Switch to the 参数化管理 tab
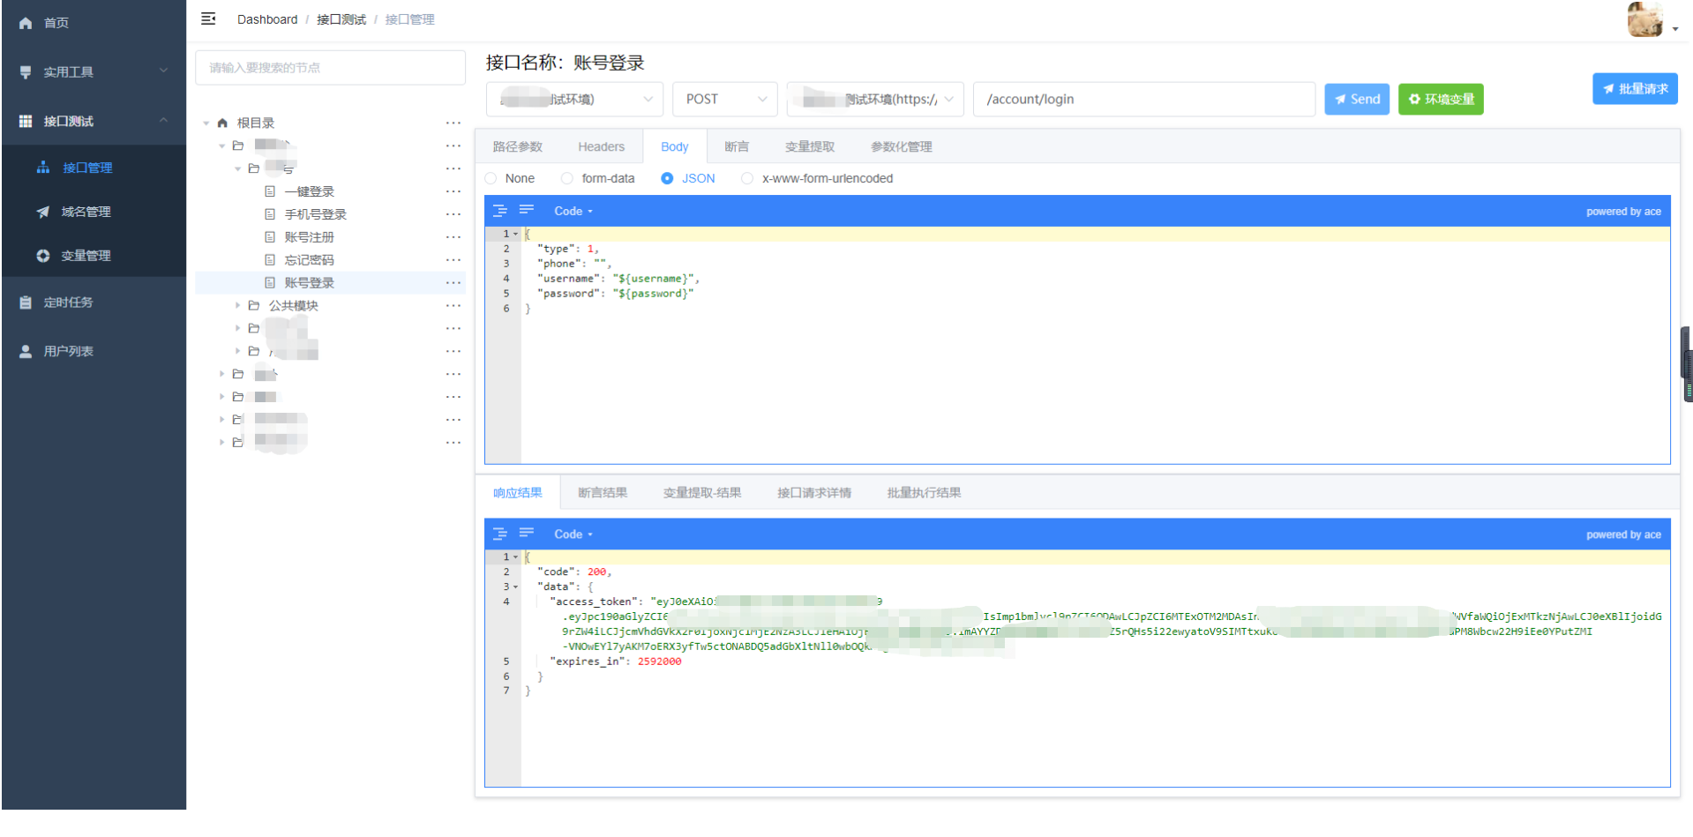Screen dimensions: 1693x837 [901, 147]
